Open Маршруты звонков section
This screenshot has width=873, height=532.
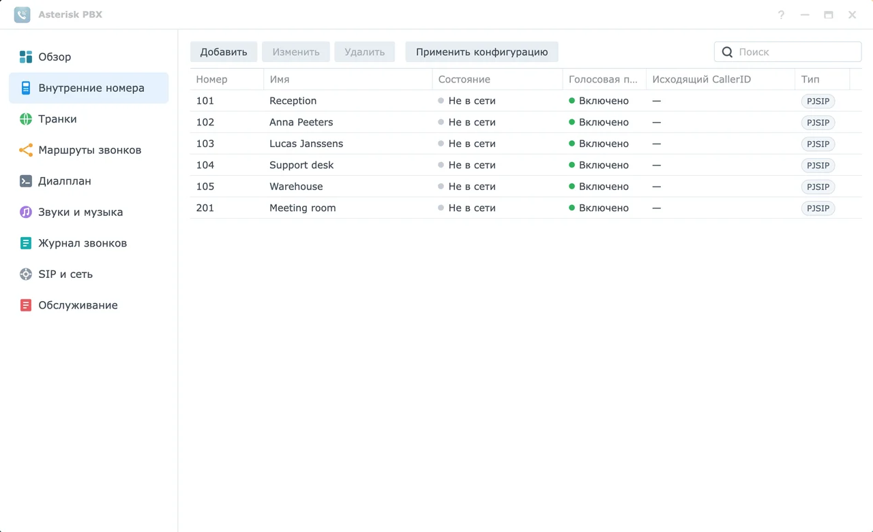click(89, 150)
